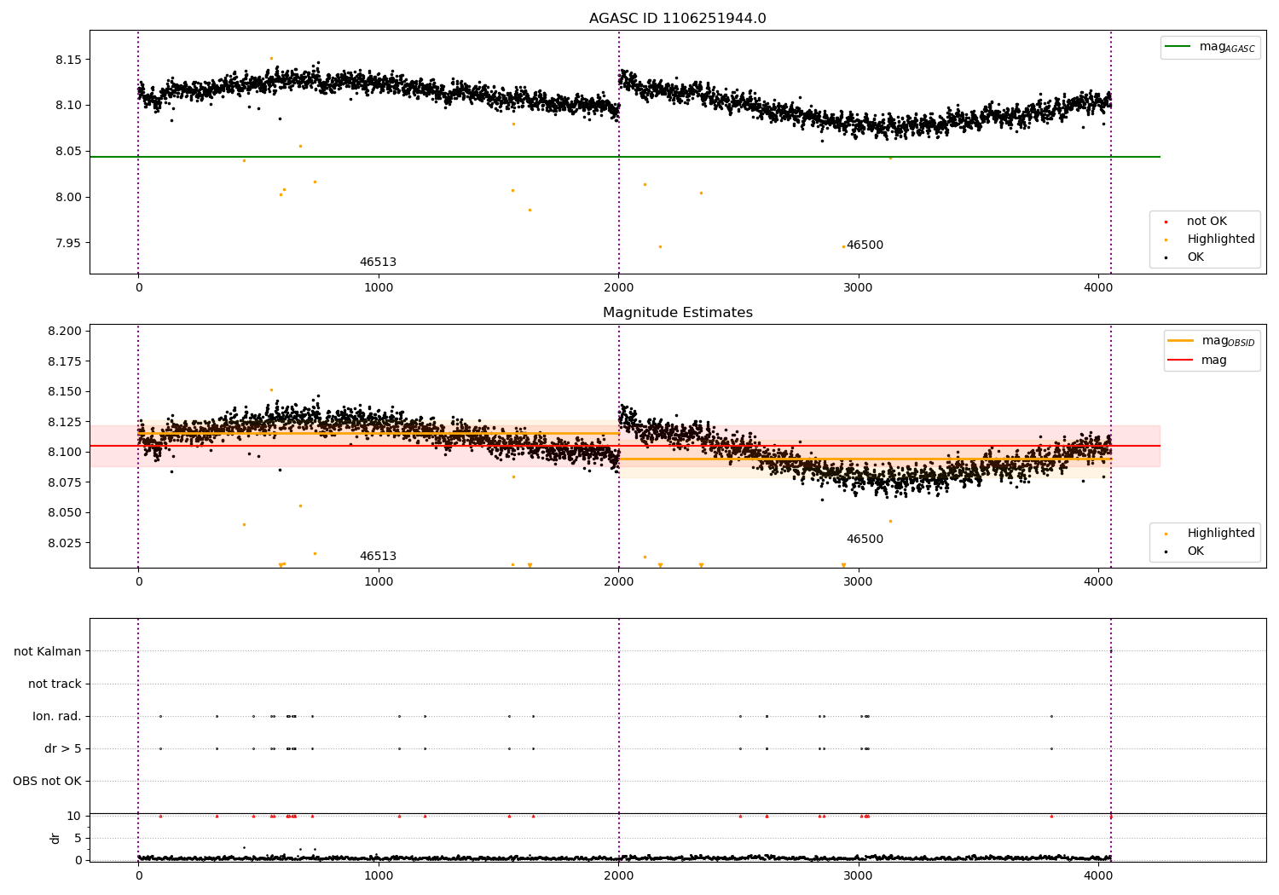Viewport: 1279px width, 895px height.
Task: Click the "8.125" y-axis tick label
Action: (66, 422)
